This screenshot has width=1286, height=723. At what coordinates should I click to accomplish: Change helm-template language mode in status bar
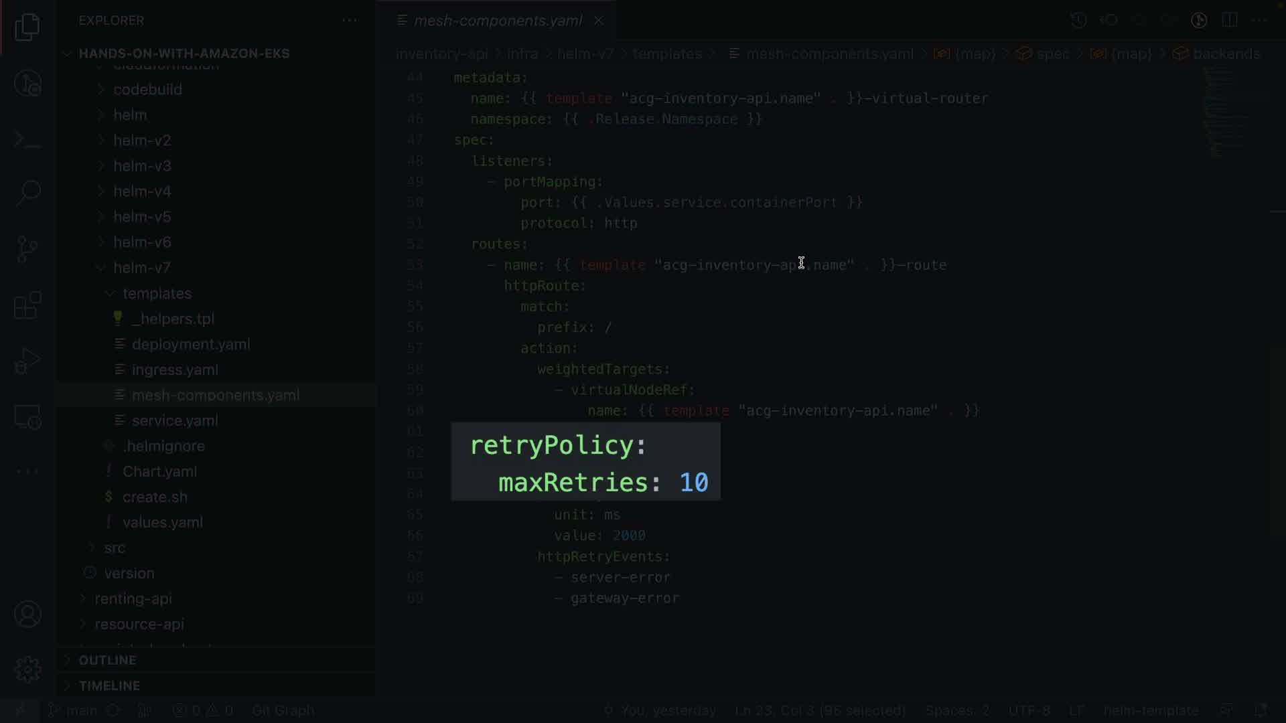click(1151, 710)
